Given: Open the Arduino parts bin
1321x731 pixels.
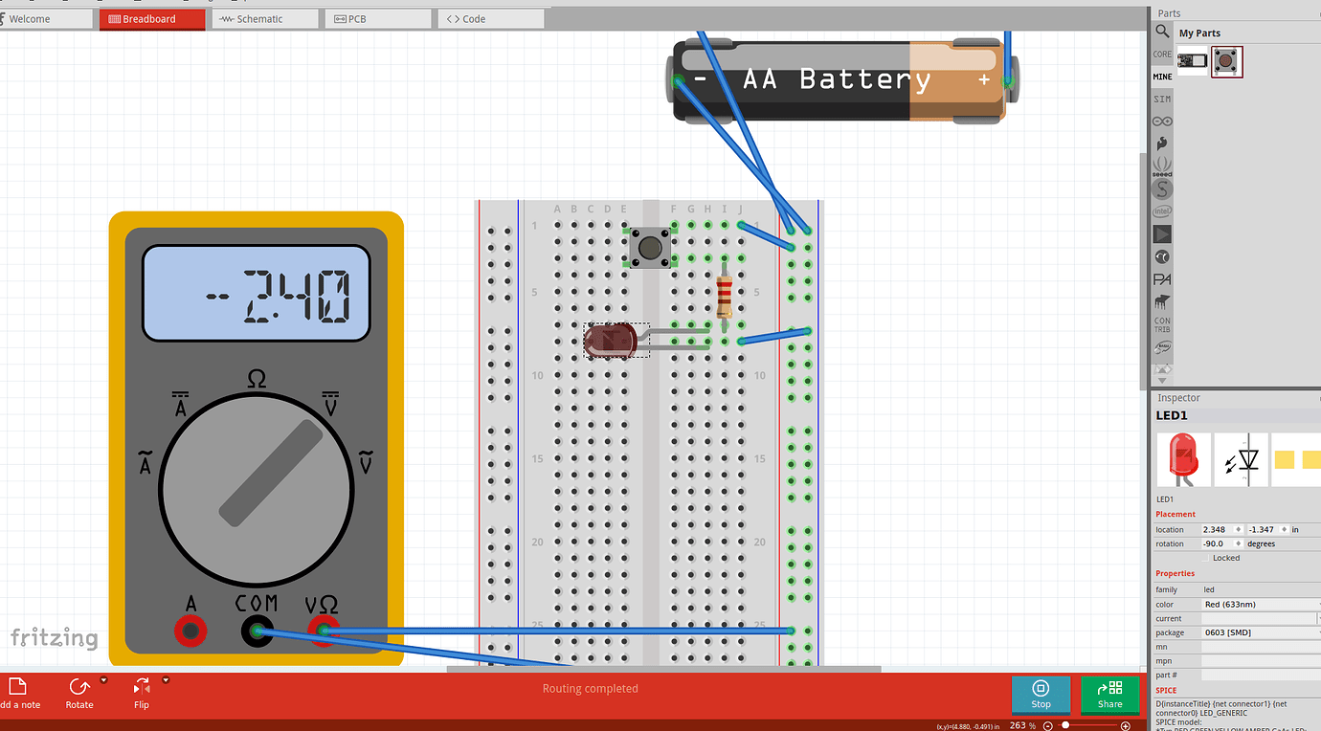Looking at the screenshot, I should (1162, 121).
